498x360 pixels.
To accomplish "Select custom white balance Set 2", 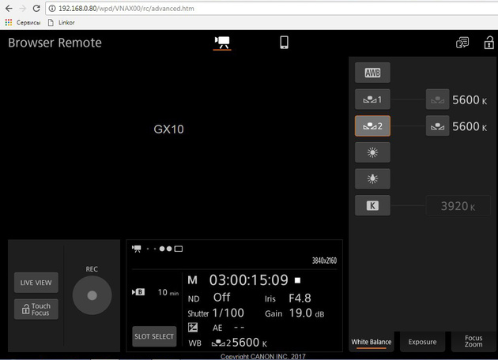I will tap(372, 126).
